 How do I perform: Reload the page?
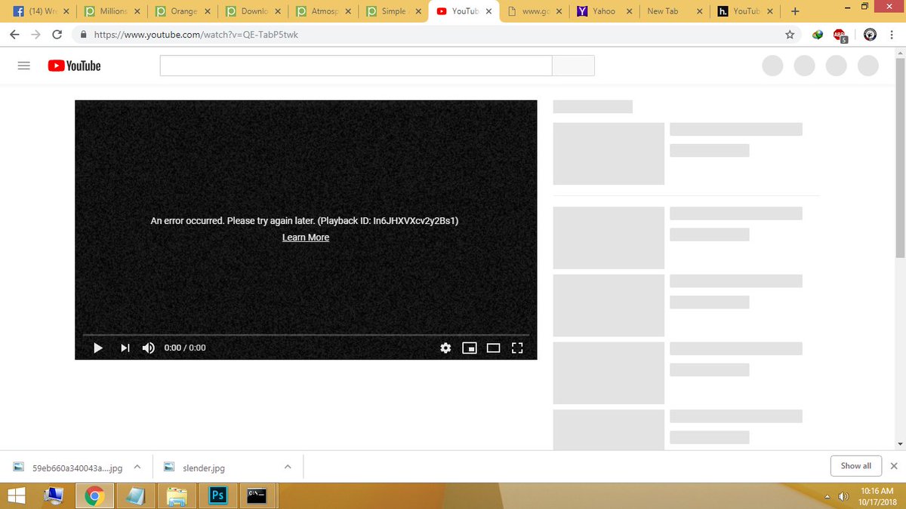(57, 35)
